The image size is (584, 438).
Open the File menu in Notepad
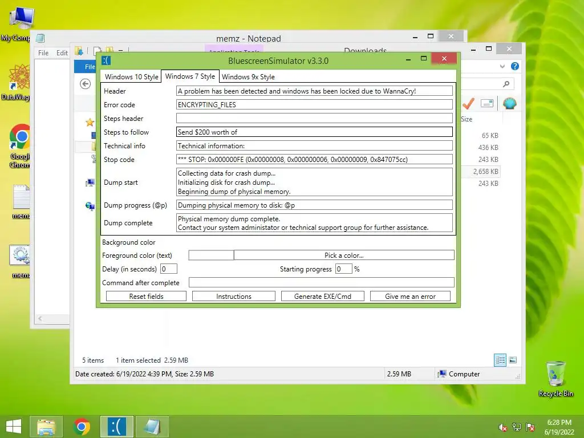(x=43, y=53)
